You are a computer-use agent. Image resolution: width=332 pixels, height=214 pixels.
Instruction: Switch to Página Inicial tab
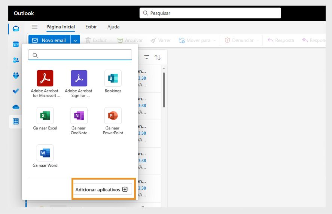coord(61,27)
